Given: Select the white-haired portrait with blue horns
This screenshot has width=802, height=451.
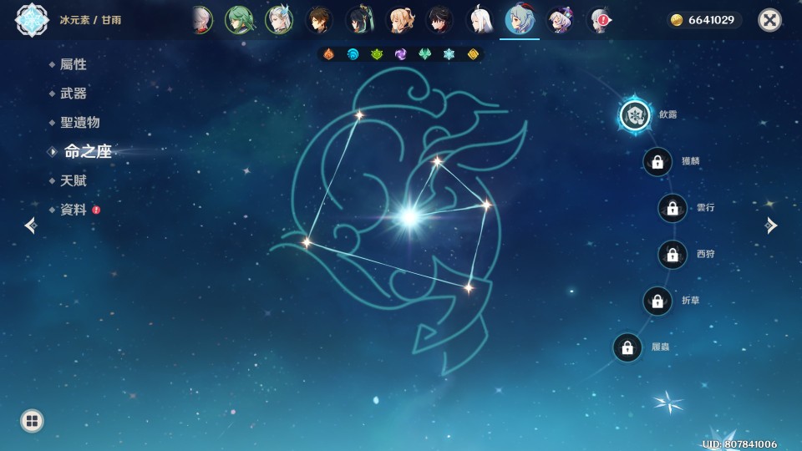Looking at the screenshot, I should pyautogui.click(x=279, y=20).
